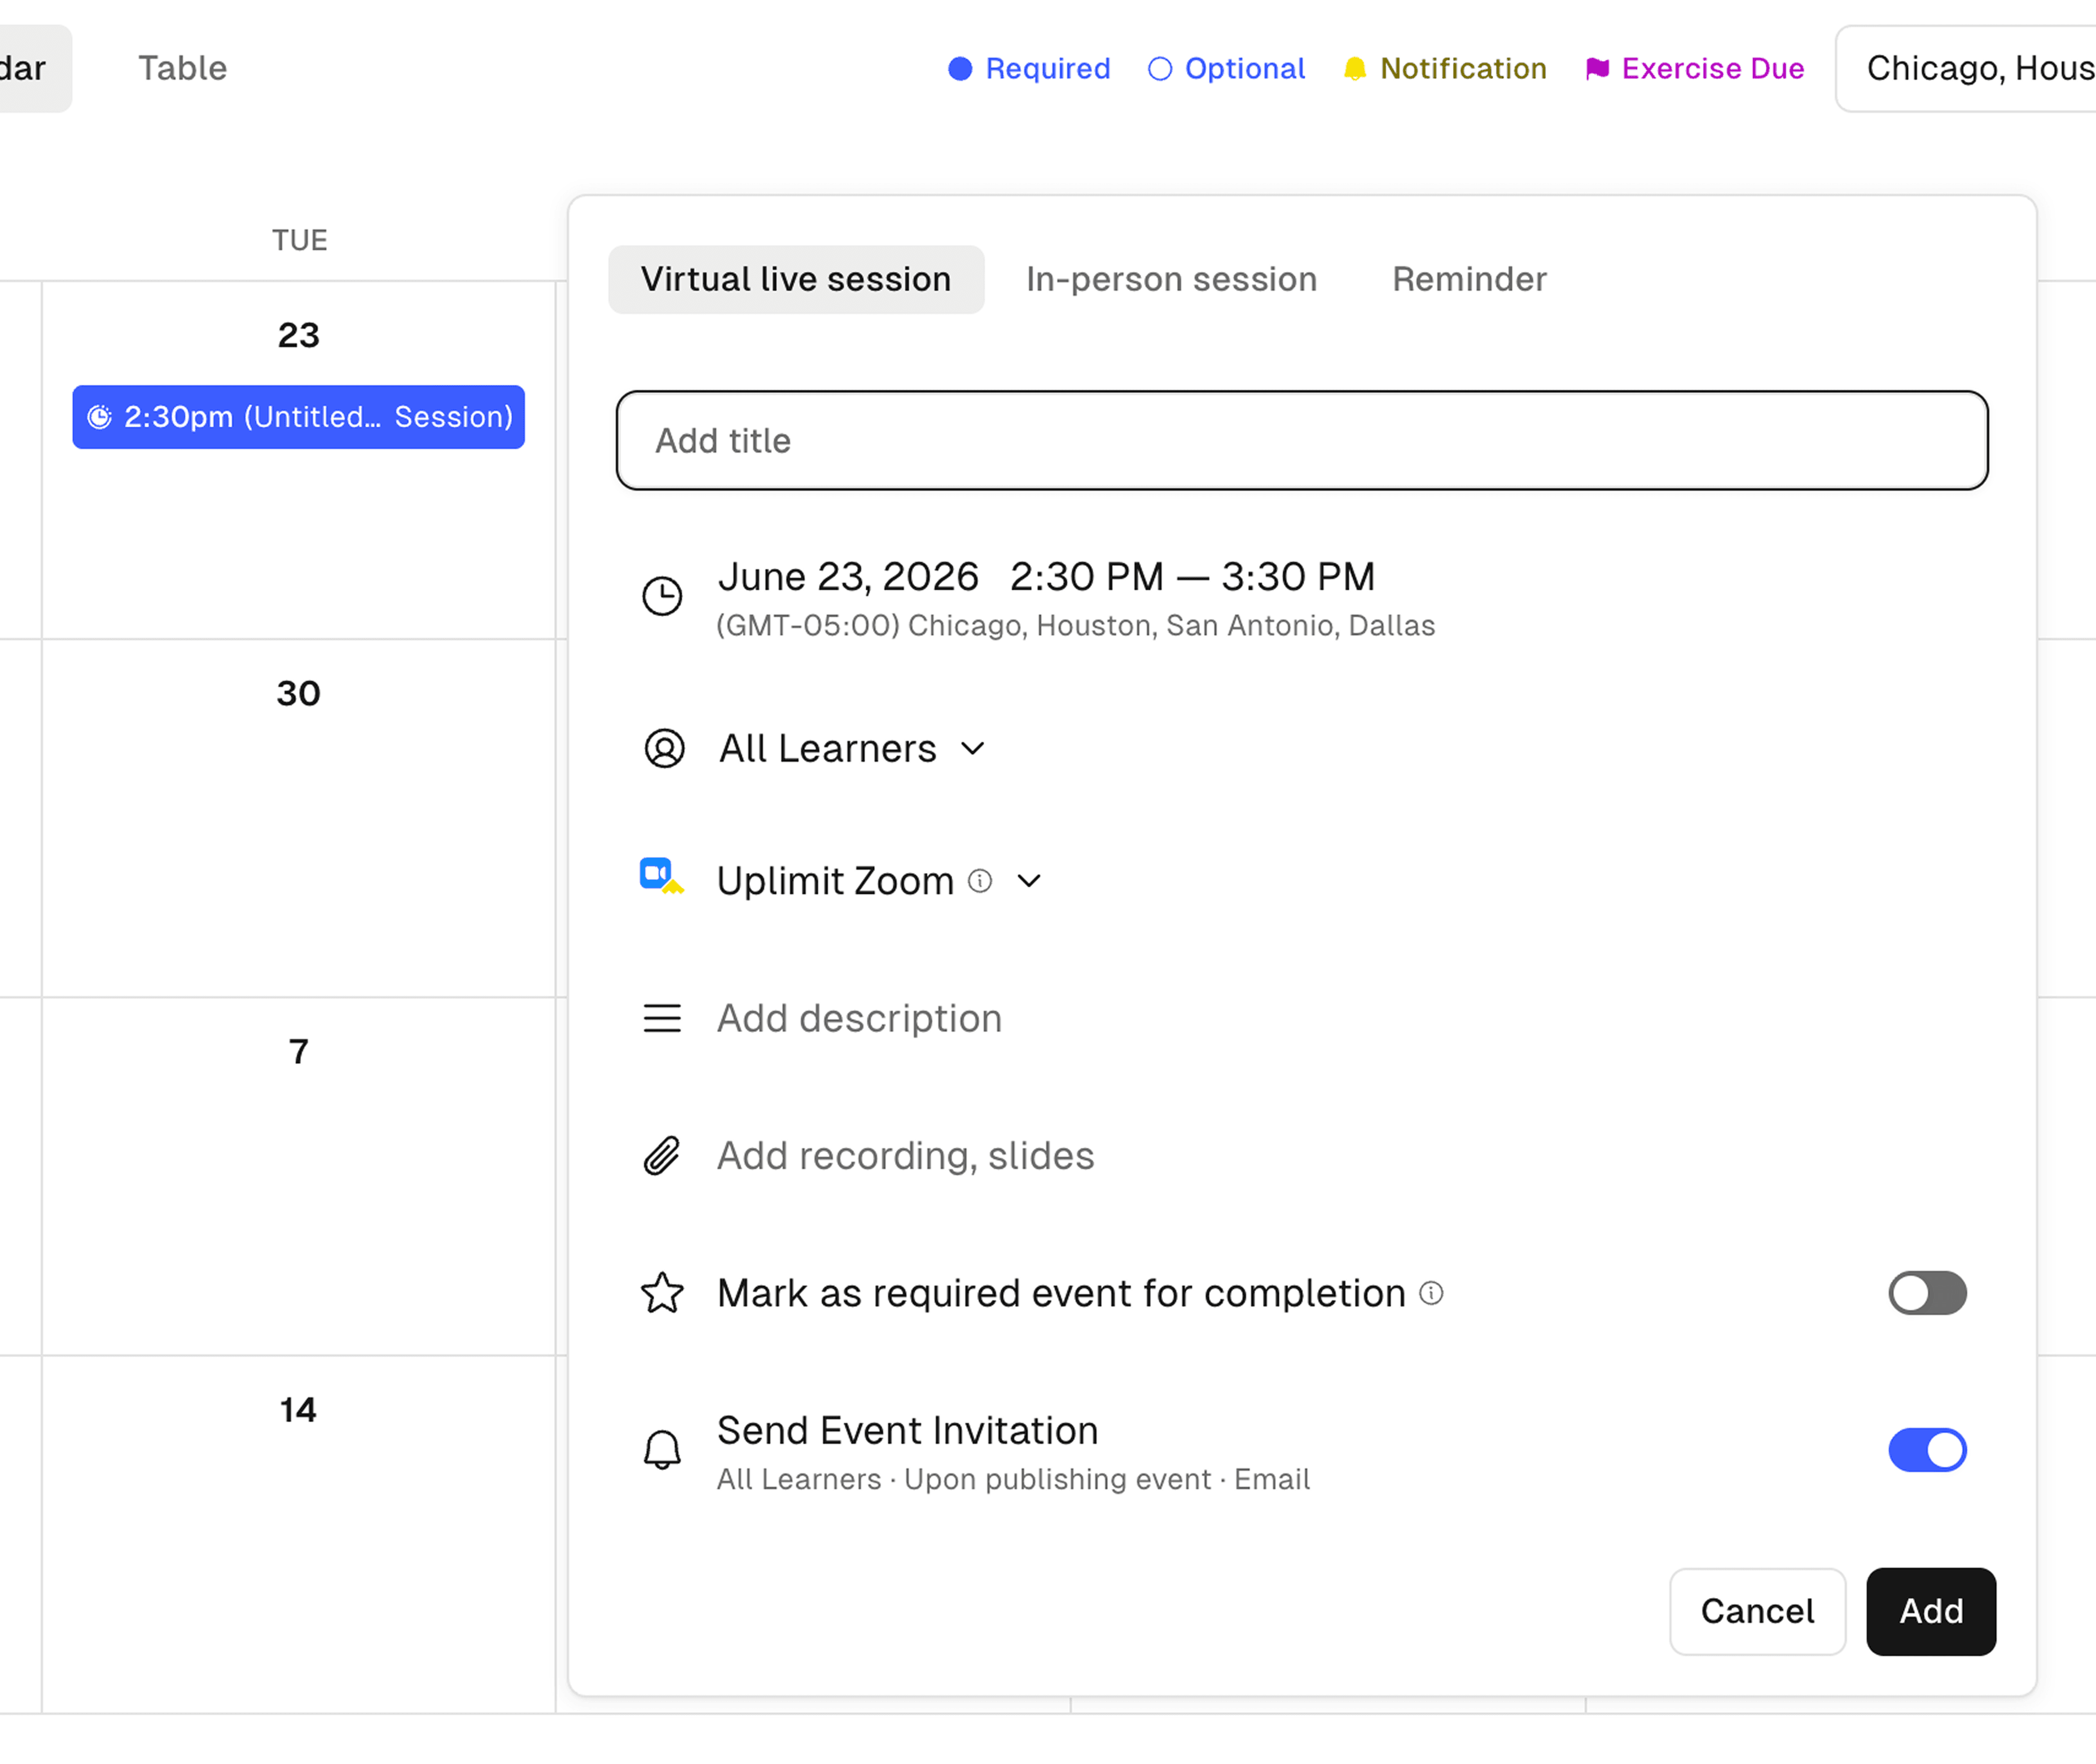Image resolution: width=2096 pixels, height=1764 pixels.
Task: Click the GMT-05:00 timezone text
Action: tap(1076, 625)
